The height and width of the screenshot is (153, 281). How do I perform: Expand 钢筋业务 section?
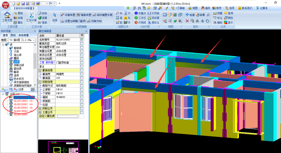point(40,108)
